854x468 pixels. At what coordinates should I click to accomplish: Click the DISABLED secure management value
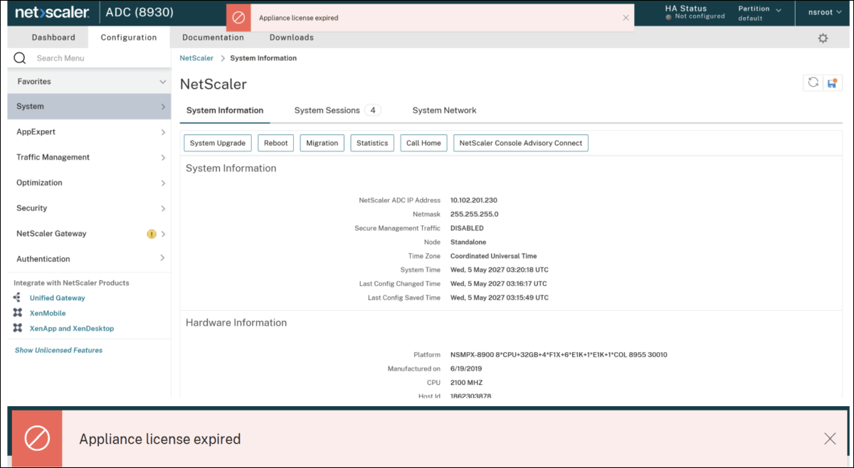pos(467,228)
